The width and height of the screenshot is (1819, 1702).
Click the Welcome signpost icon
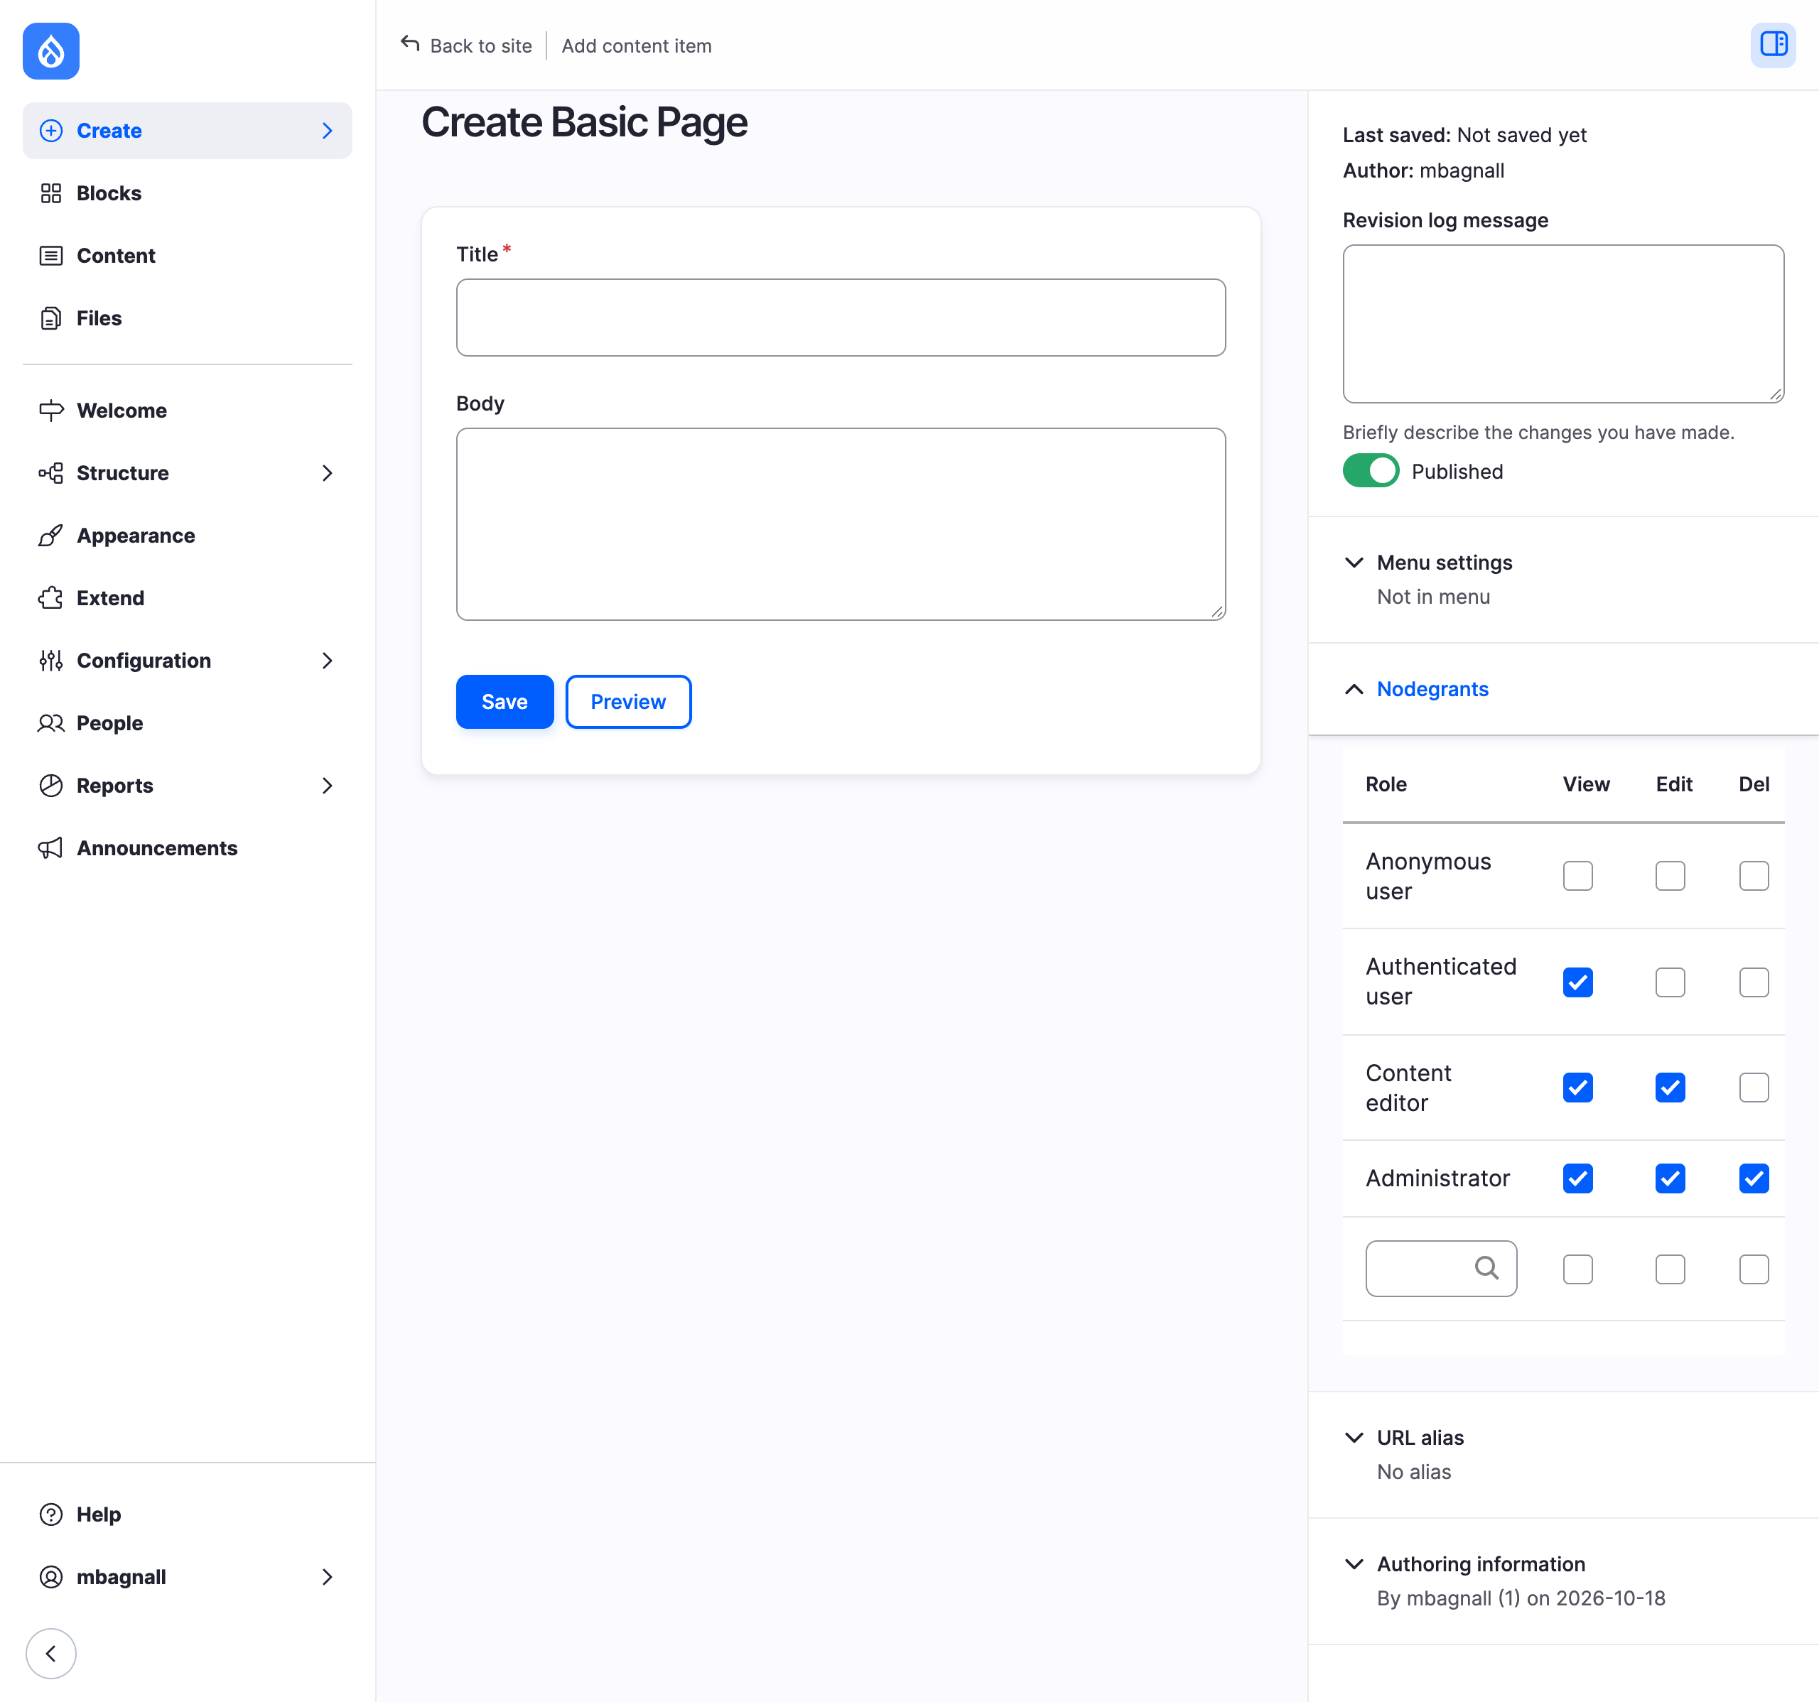pos(51,411)
